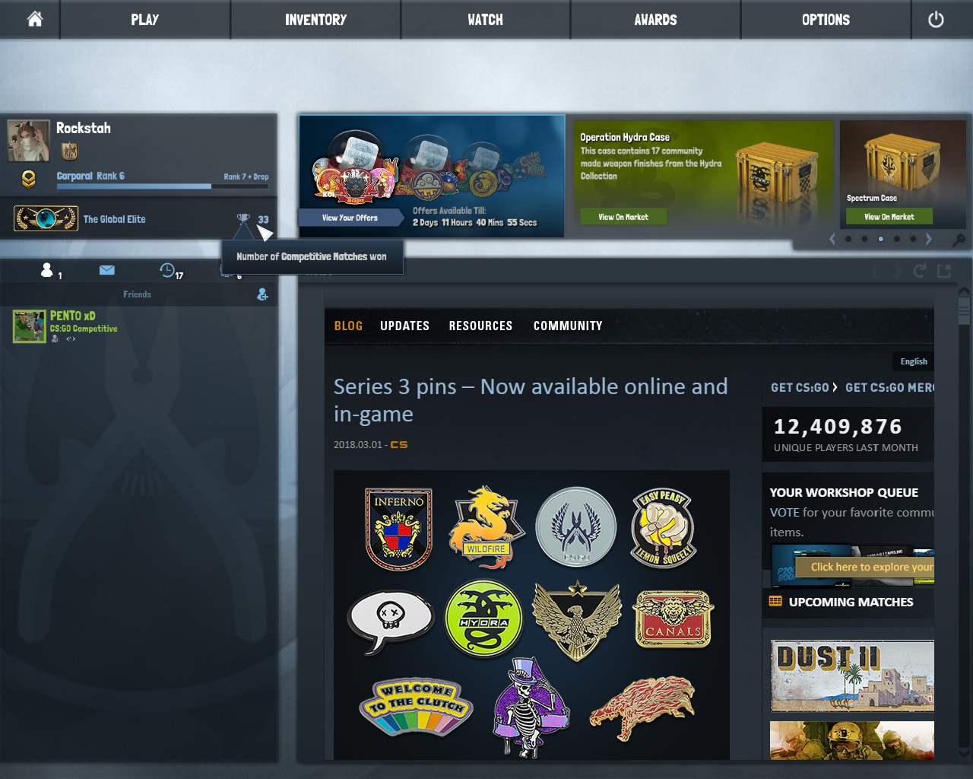Open Rockstah's profile avatar

(28, 141)
